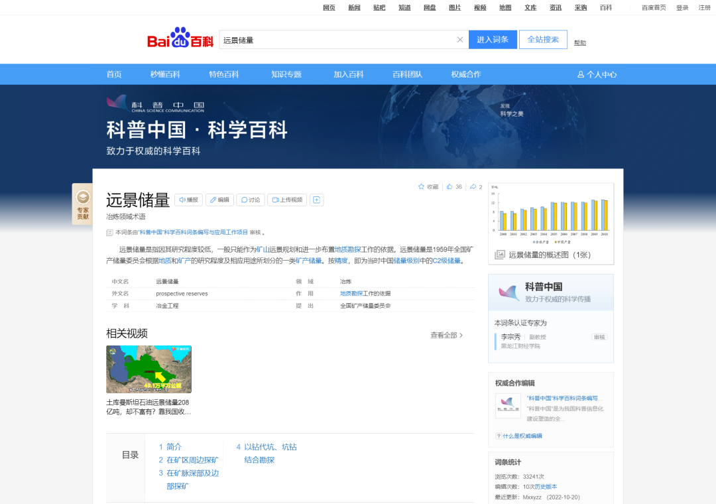Open the 储量级别 link in summary
The width and height of the screenshot is (716, 504).
406,261
